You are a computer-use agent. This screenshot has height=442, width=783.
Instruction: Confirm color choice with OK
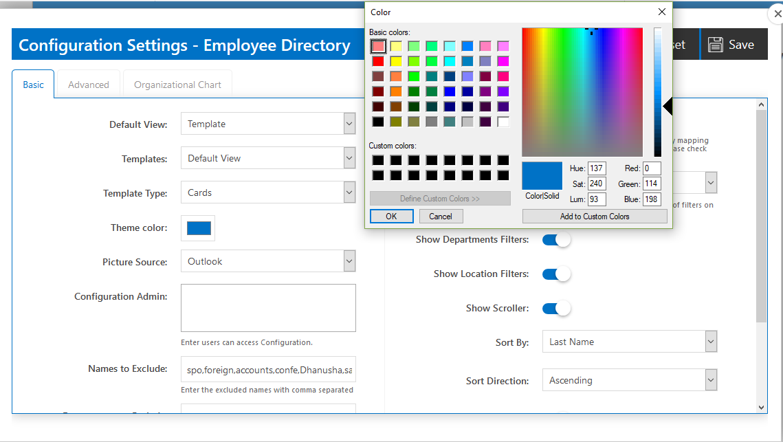click(x=391, y=216)
